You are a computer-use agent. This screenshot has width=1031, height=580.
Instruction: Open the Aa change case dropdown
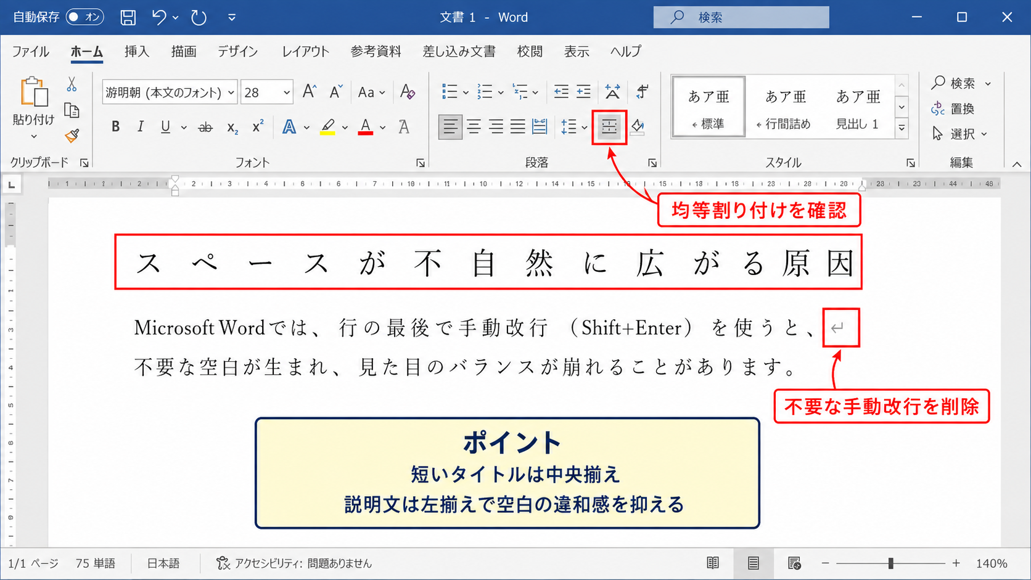click(x=371, y=92)
